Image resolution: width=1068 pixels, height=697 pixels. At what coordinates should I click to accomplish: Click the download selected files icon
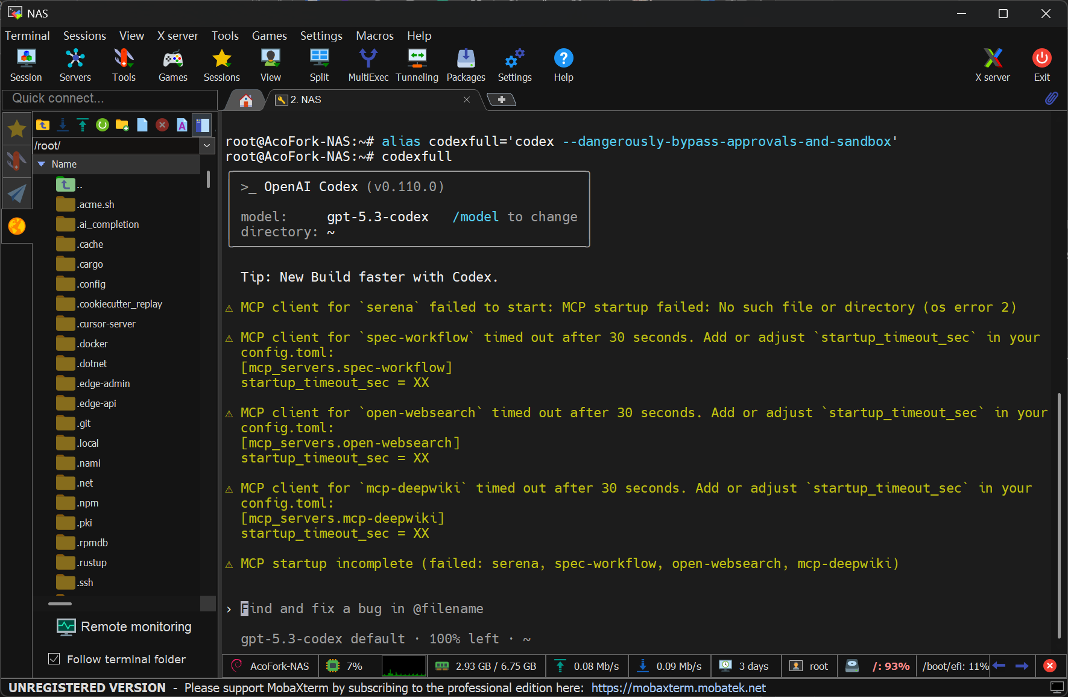63,125
